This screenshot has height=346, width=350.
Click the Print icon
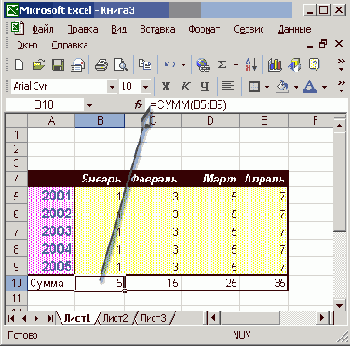click(x=101, y=64)
